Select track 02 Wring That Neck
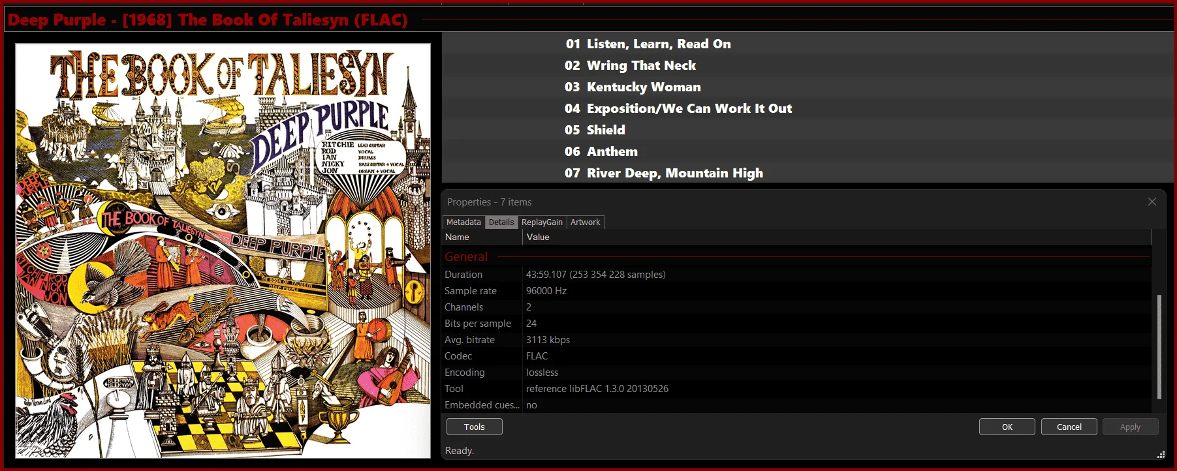Image resolution: width=1177 pixels, height=471 pixels. point(808,65)
